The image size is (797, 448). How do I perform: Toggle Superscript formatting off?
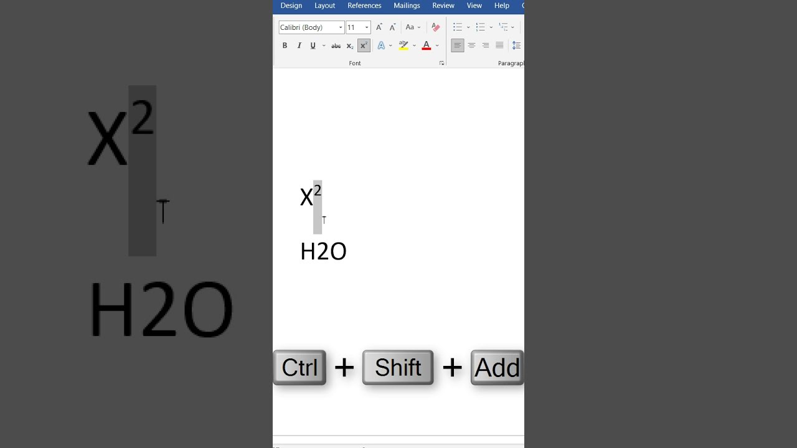click(x=364, y=45)
